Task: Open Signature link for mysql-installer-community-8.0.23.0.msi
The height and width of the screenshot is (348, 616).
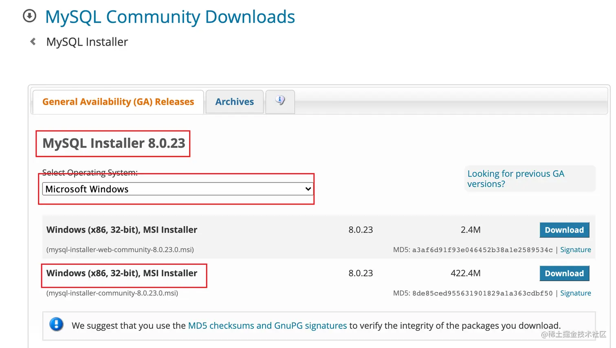Action: [575, 293]
